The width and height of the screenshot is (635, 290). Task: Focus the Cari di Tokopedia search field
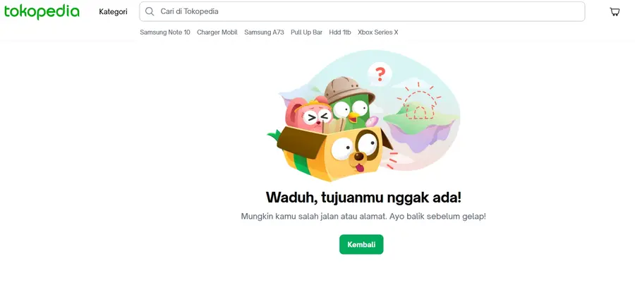362,11
